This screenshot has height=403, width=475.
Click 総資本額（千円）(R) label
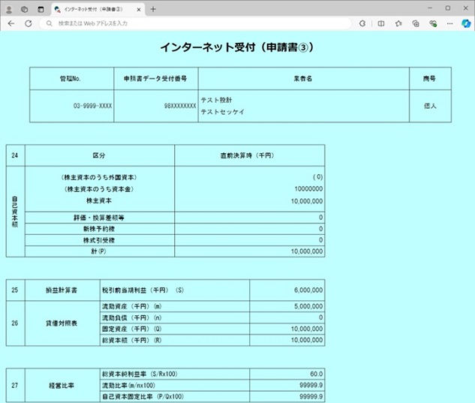tap(131, 340)
